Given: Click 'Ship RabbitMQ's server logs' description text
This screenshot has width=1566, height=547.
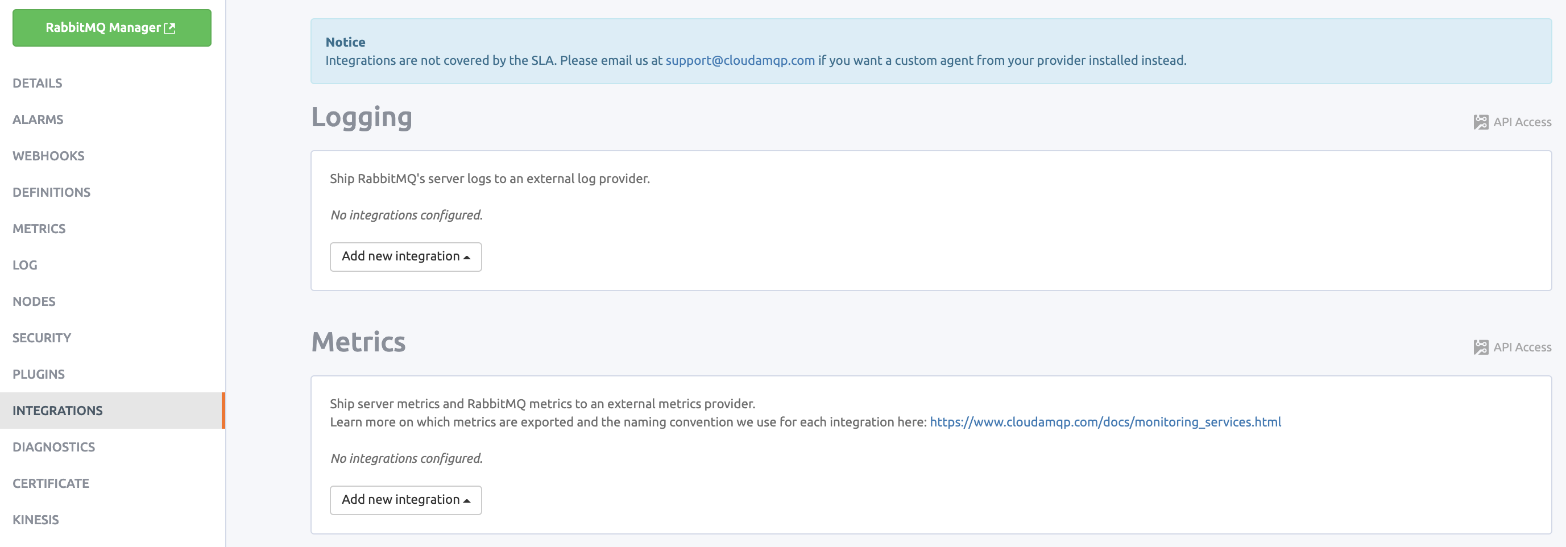Looking at the screenshot, I should pyautogui.click(x=490, y=179).
